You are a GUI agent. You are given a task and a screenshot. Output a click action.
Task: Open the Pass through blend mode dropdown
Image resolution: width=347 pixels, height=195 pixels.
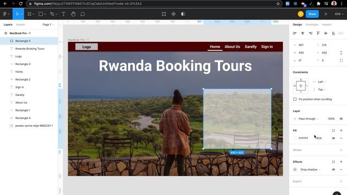308,119
